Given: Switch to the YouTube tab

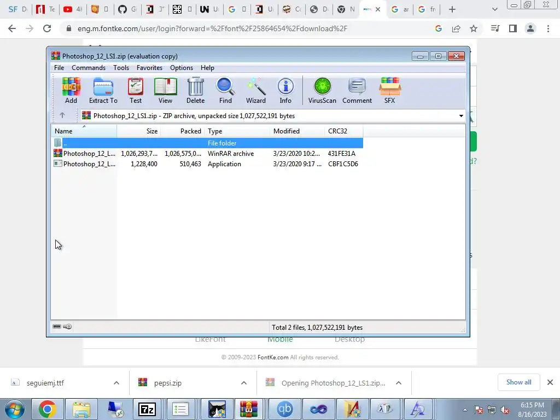Looking at the screenshot, I should point(73,9).
